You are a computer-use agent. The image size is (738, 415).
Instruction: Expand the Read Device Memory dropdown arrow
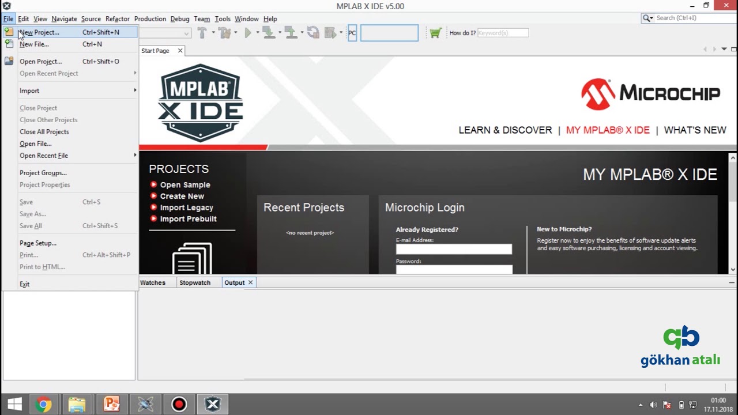[302, 33]
